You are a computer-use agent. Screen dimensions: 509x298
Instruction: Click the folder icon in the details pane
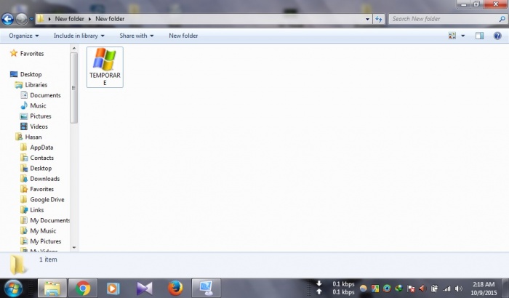point(17,265)
